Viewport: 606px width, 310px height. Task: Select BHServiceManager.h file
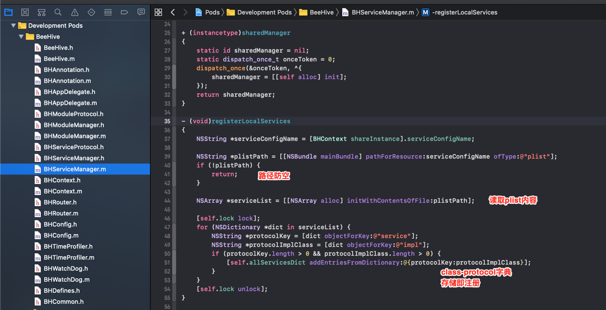tap(74, 158)
